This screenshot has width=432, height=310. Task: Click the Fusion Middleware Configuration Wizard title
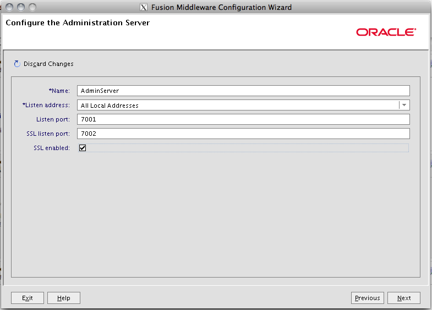(x=222, y=7)
